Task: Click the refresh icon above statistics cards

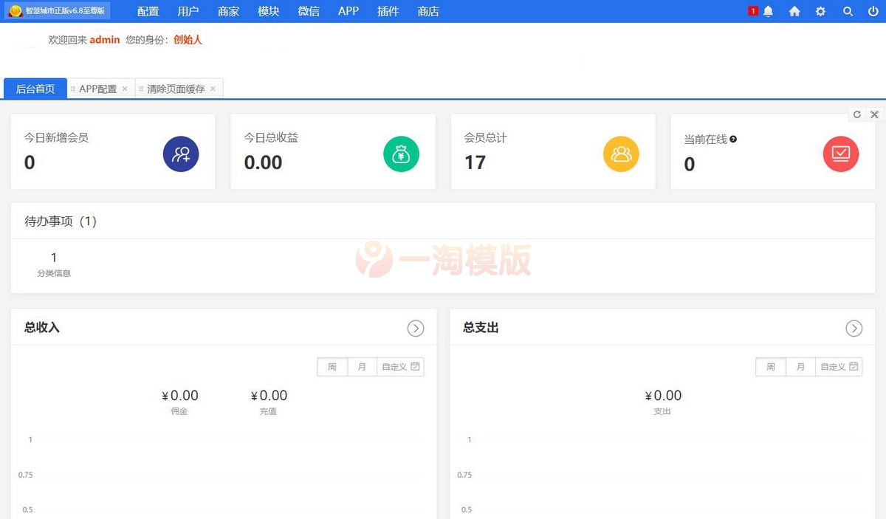Action: pos(857,114)
